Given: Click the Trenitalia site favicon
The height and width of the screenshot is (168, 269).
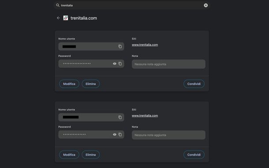Looking at the screenshot, I should coord(66,18).
